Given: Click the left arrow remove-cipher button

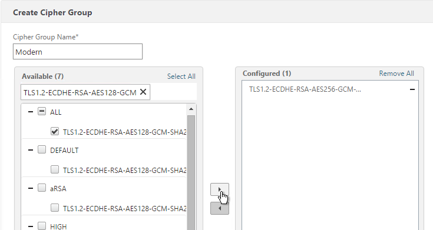Looking at the screenshot, I should (220, 208).
